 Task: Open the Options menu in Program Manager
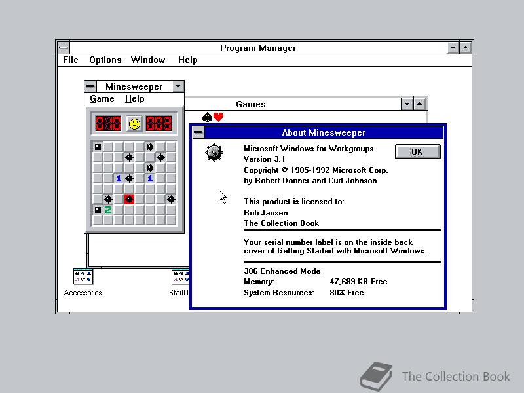pyautogui.click(x=105, y=60)
